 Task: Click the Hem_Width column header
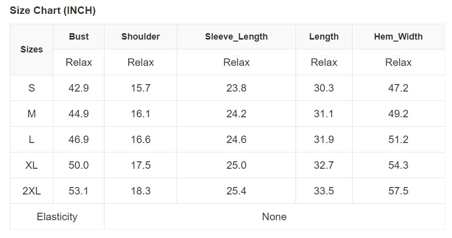(398, 37)
